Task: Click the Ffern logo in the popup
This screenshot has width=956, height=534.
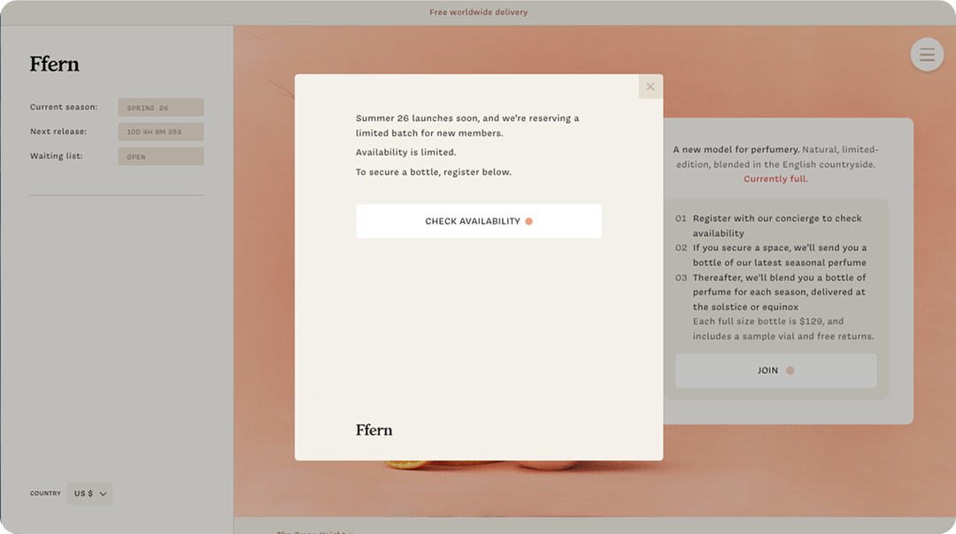Action: pyautogui.click(x=374, y=430)
